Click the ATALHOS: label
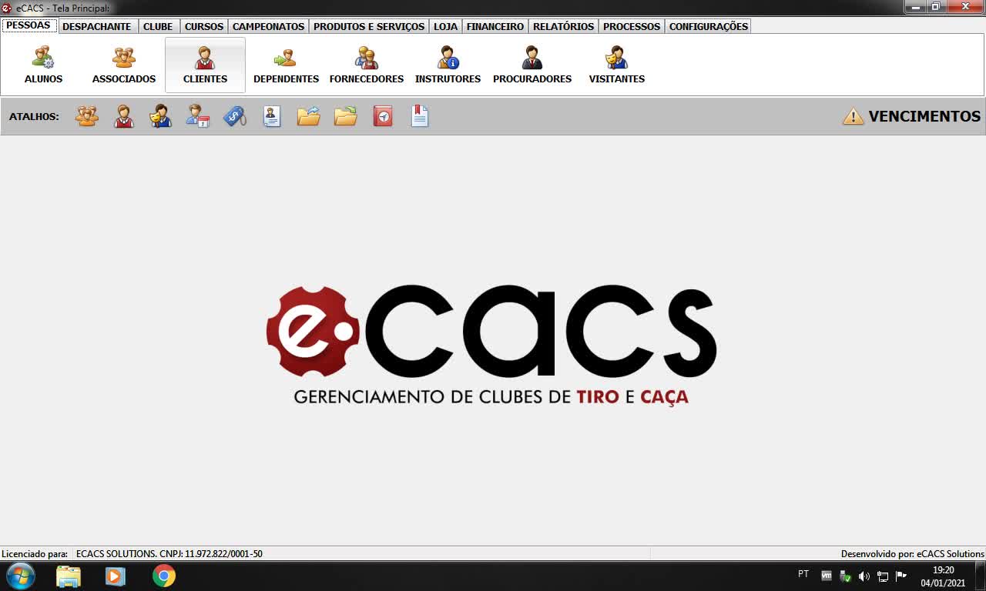The width and height of the screenshot is (986, 591). [x=34, y=117]
